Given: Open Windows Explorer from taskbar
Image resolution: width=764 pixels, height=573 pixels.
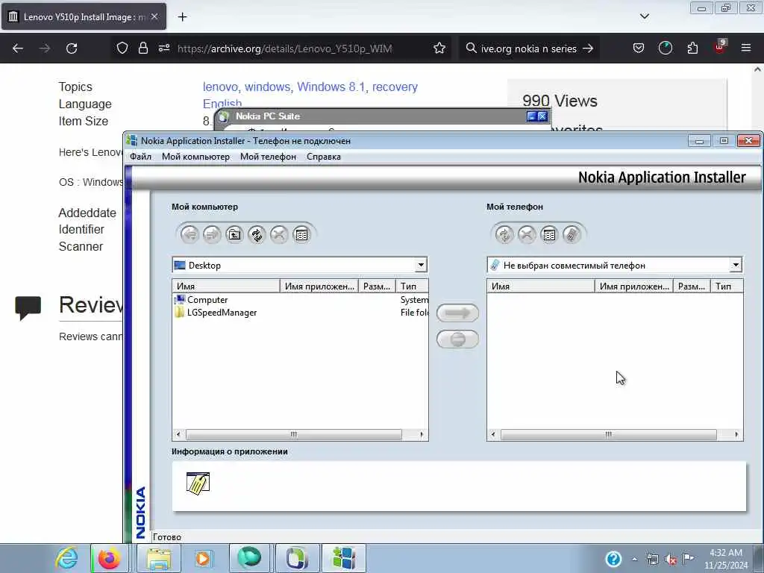Looking at the screenshot, I should pos(159,558).
